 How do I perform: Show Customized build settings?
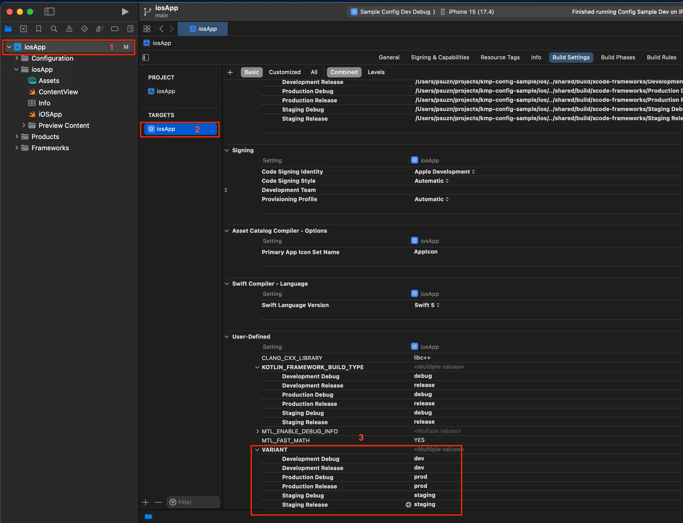(x=284, y=72)
